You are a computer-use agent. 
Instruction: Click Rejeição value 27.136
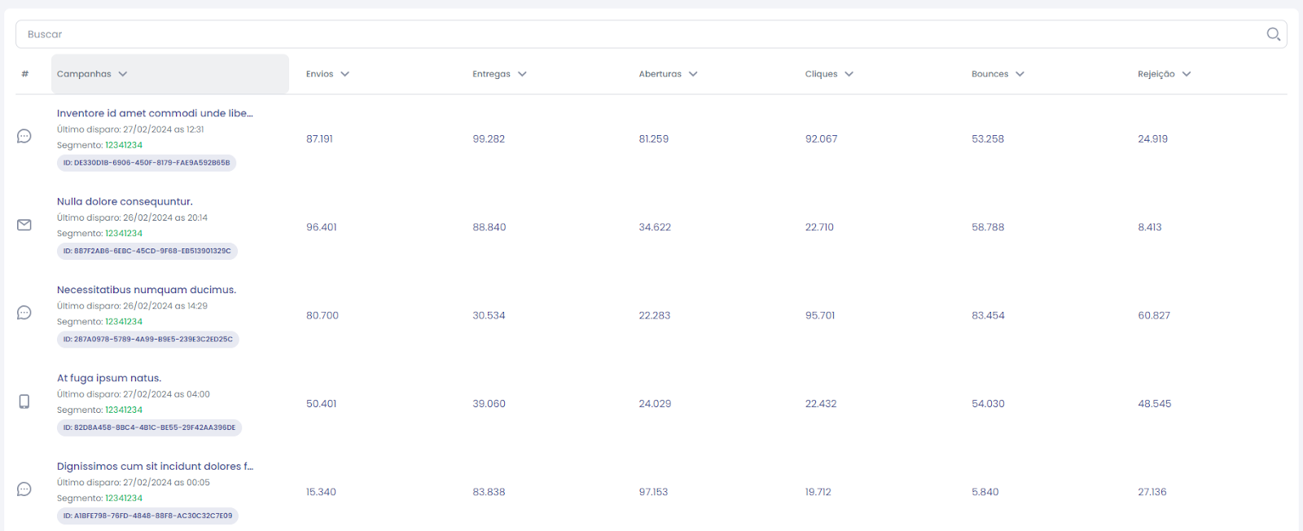point(1152,493)
